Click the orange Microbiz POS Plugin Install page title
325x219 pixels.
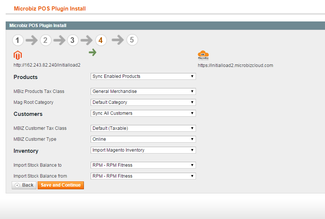click(50, 9)
